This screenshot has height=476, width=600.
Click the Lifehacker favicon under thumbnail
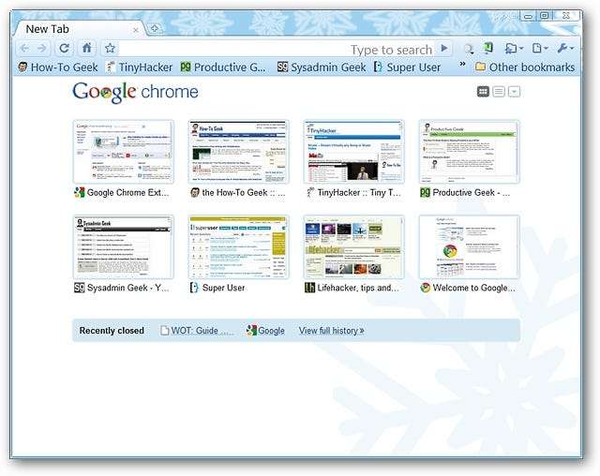309,288
